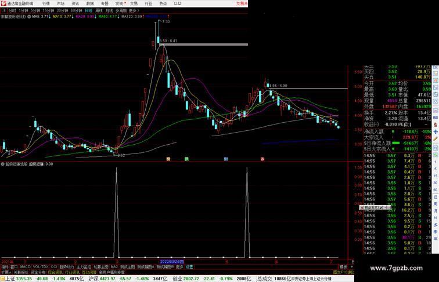The width and height of the screenshot is (439, 282).
Task: Open the 热点 menu
Action: [163, 3]
